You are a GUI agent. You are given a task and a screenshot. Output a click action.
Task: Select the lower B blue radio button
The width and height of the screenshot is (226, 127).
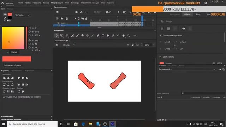click(x=30, y=47)
